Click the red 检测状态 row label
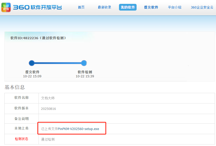This screenshot has width=216, height=146. [x=21, y=139]
